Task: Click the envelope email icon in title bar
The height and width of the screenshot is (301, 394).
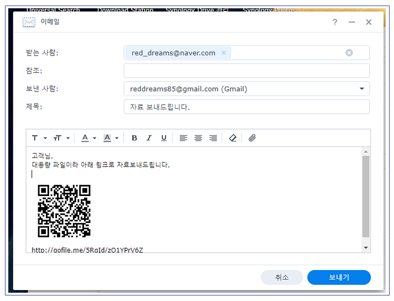Action: (x=29, y=22)
